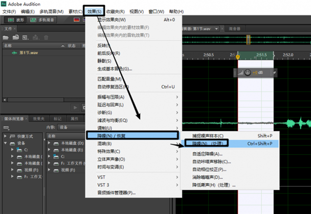311x214 pixels.
Task: Click the Adobe Audition Au app icon
Action: tap(4, 4)
